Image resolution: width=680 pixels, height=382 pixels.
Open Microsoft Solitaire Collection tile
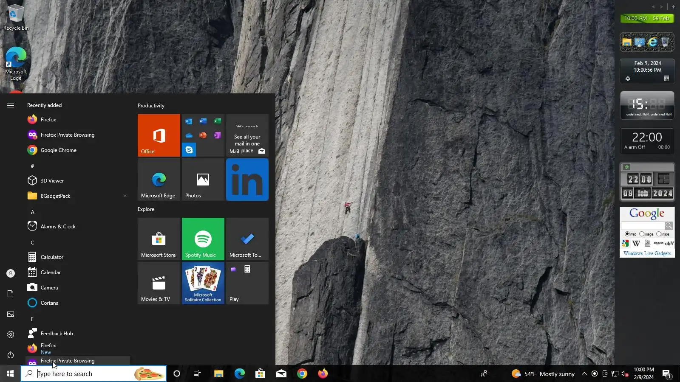pos(203,283)
